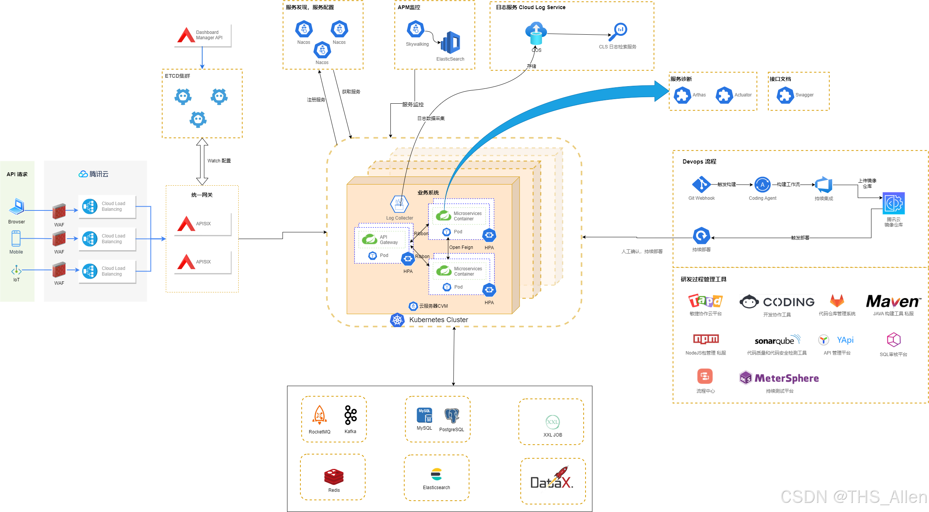Click the MeterSphere logo
This screenshot has height=512, width=929.
[x=779, y=378]
